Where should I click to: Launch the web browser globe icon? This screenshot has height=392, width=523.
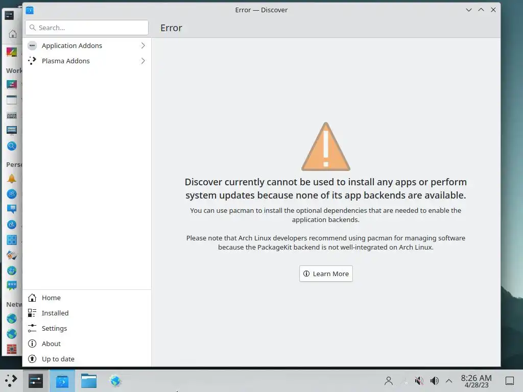[x=115, y=381]
